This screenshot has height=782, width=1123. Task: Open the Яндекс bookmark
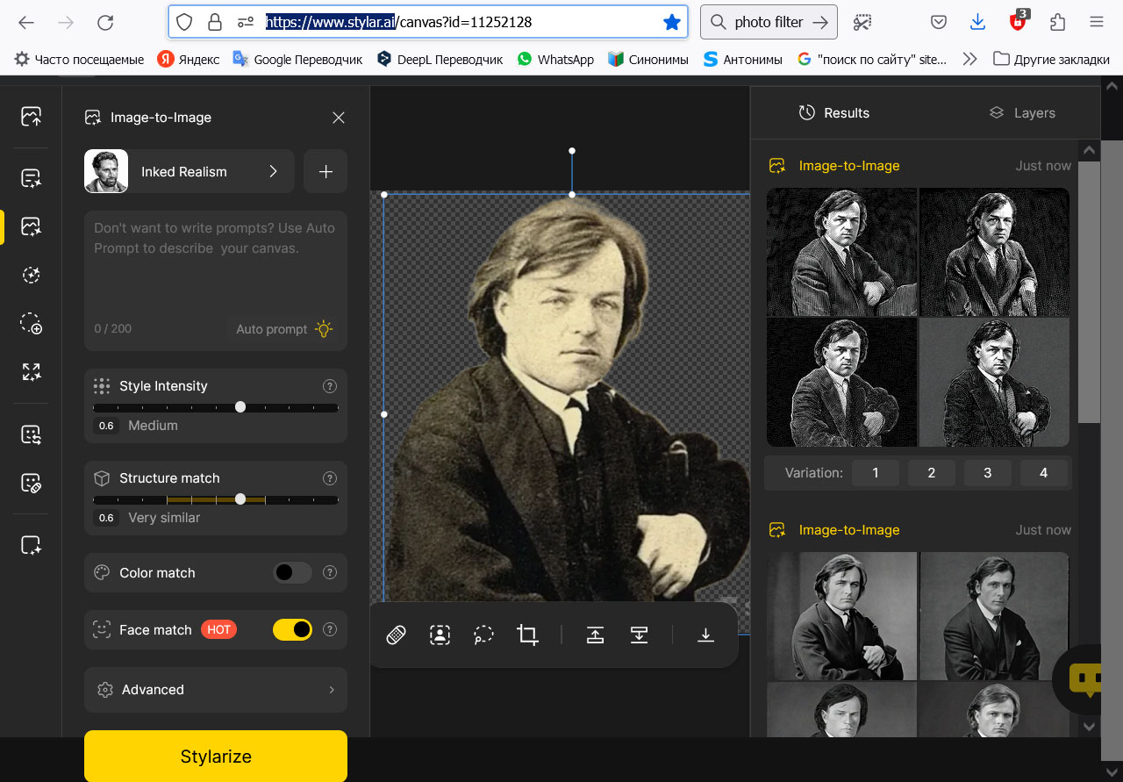[x=189, y=59]
